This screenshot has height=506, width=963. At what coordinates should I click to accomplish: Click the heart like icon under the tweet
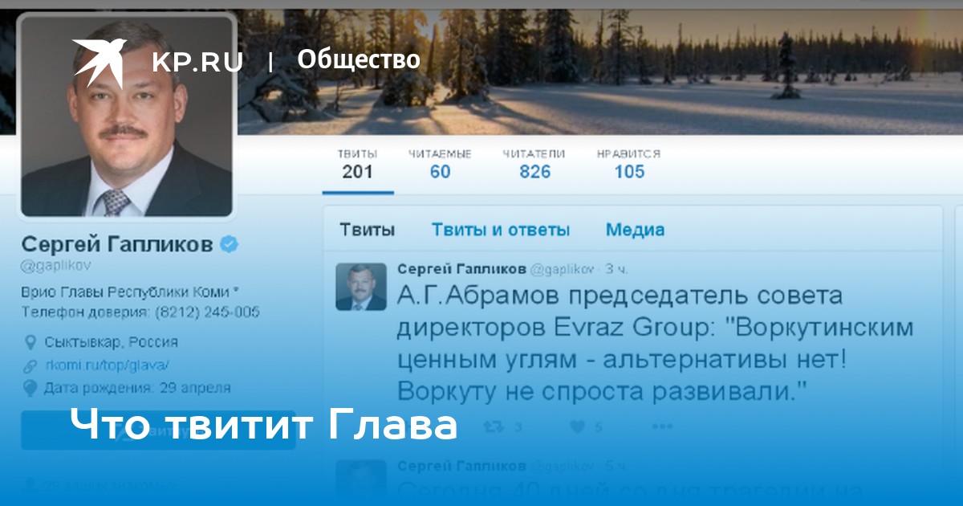pos(578,426)
